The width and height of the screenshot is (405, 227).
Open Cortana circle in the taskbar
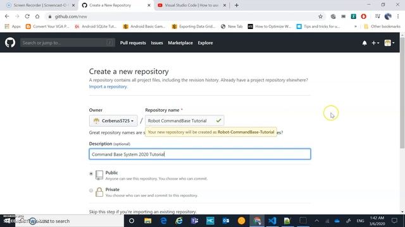tap(132, 221)
